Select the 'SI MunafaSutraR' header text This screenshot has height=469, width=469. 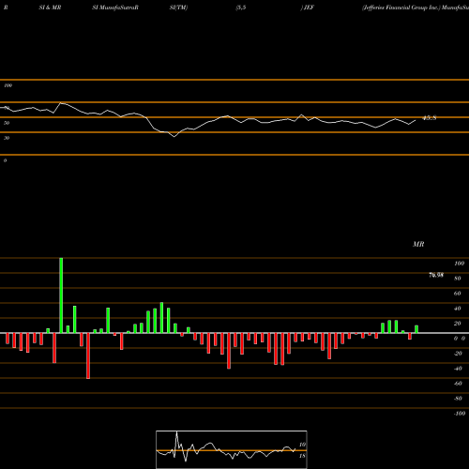tap(115, 8)
